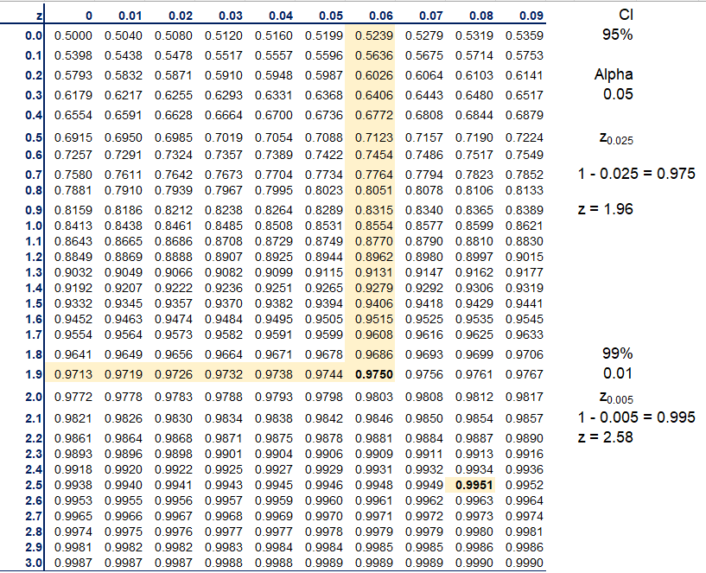
Task: Select the CI label text
Action: (x=626, y=15)
